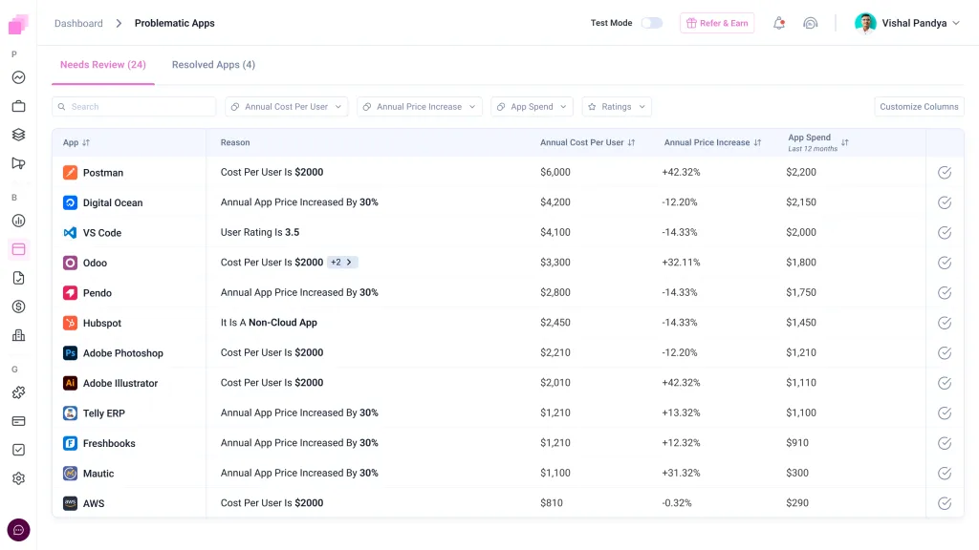Select the highlighted pink window icon in sidebar
The image size is (979, 550).
coord(19,249)
